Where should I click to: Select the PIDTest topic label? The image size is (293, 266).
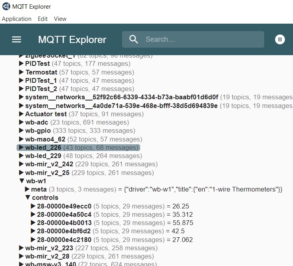tap(37, 63)
